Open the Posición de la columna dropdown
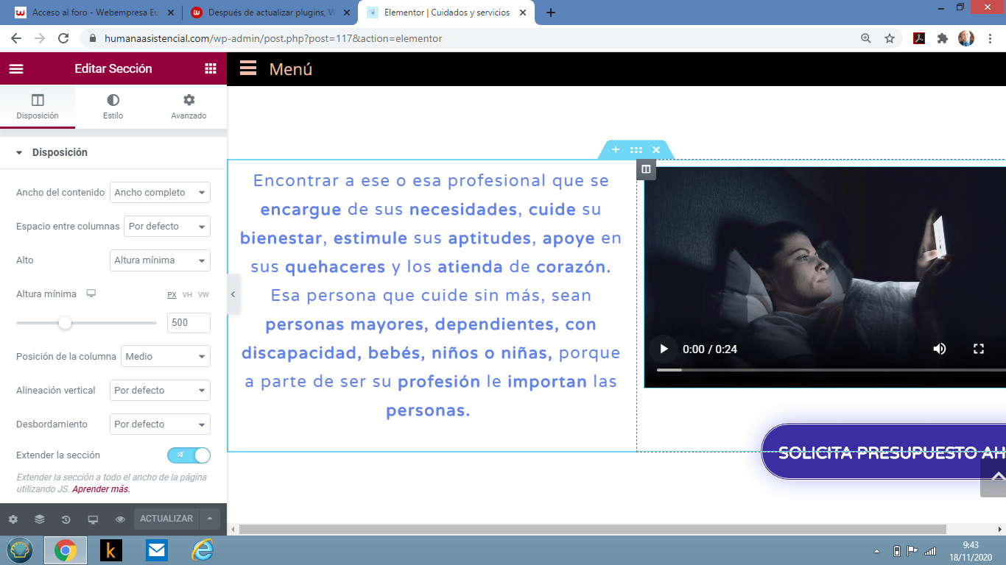1006x565 pixels. pos(166,357)
